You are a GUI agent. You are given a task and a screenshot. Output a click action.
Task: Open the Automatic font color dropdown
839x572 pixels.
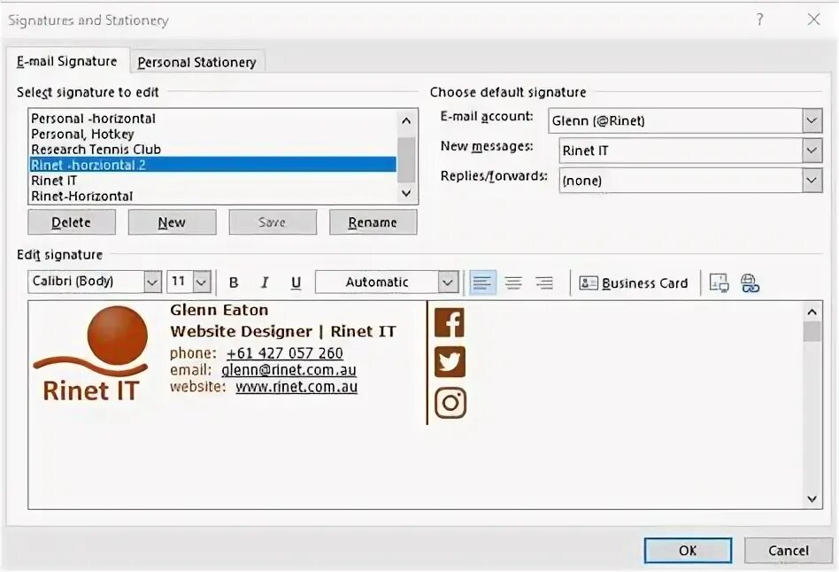448,282
